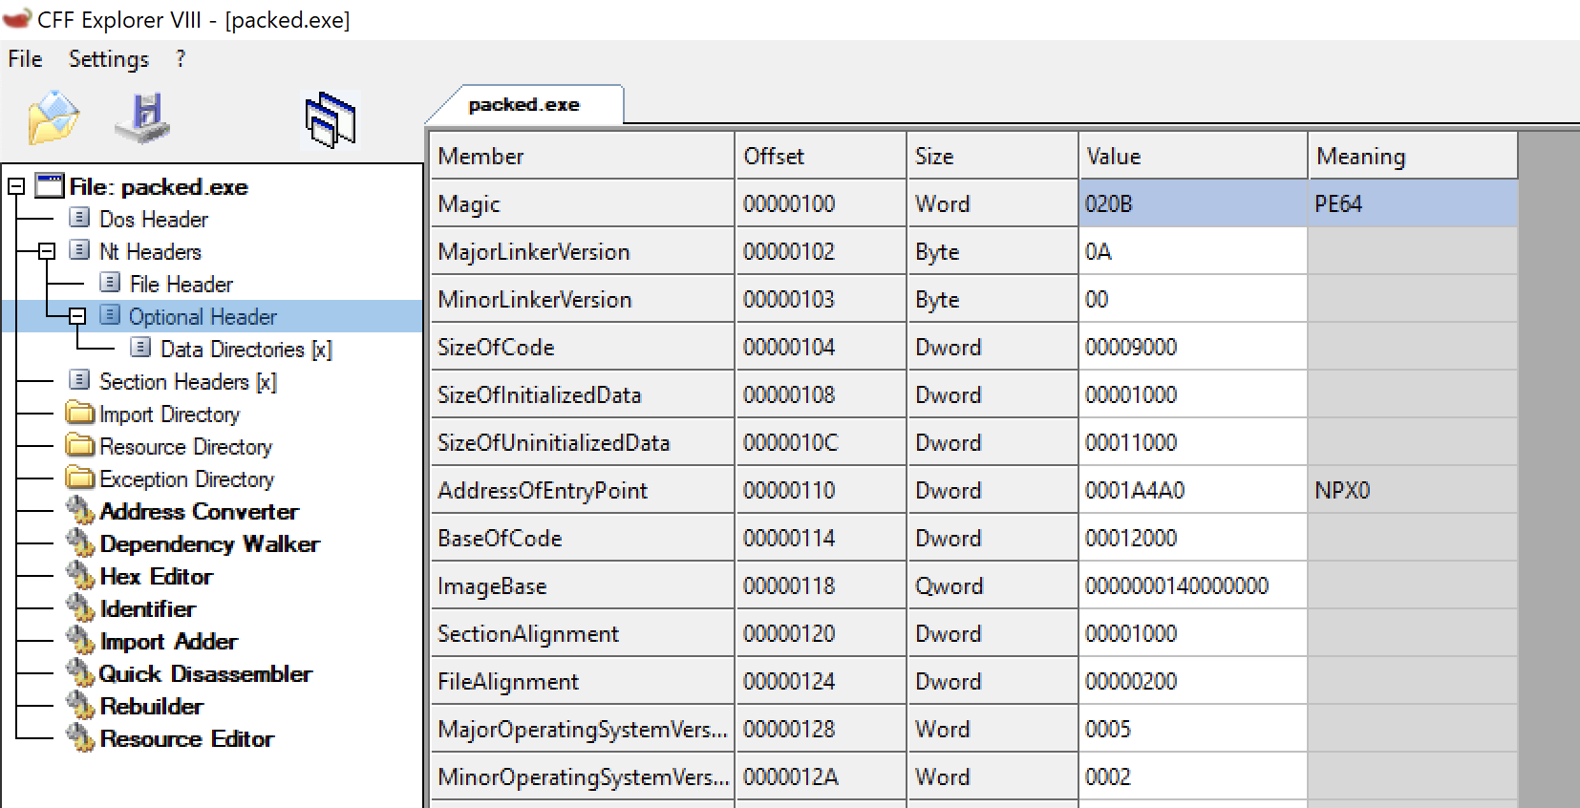
Task: Collapse the Nt Headers tree node
Action: pos(47,252)
